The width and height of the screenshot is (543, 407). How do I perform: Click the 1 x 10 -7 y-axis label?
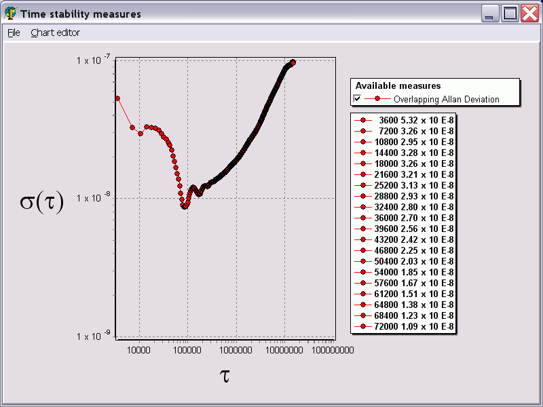[93, 60]
